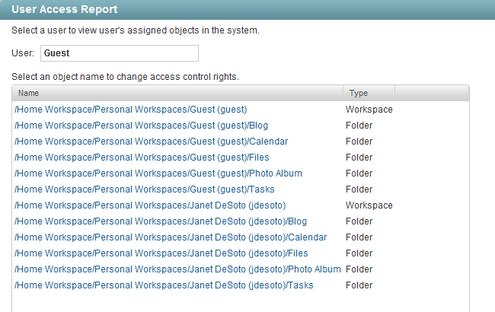Open the Guest (guest) workspace link

[130, 110]
